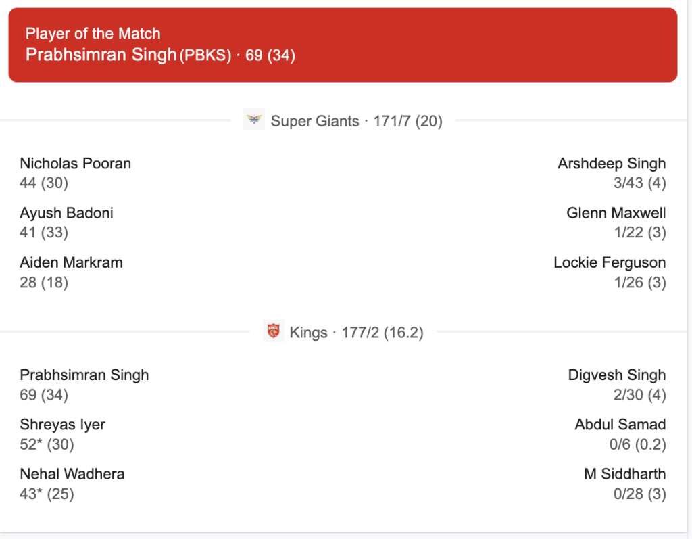
Task: Click the Kings 177/2 score header
Action: [356, 333]
